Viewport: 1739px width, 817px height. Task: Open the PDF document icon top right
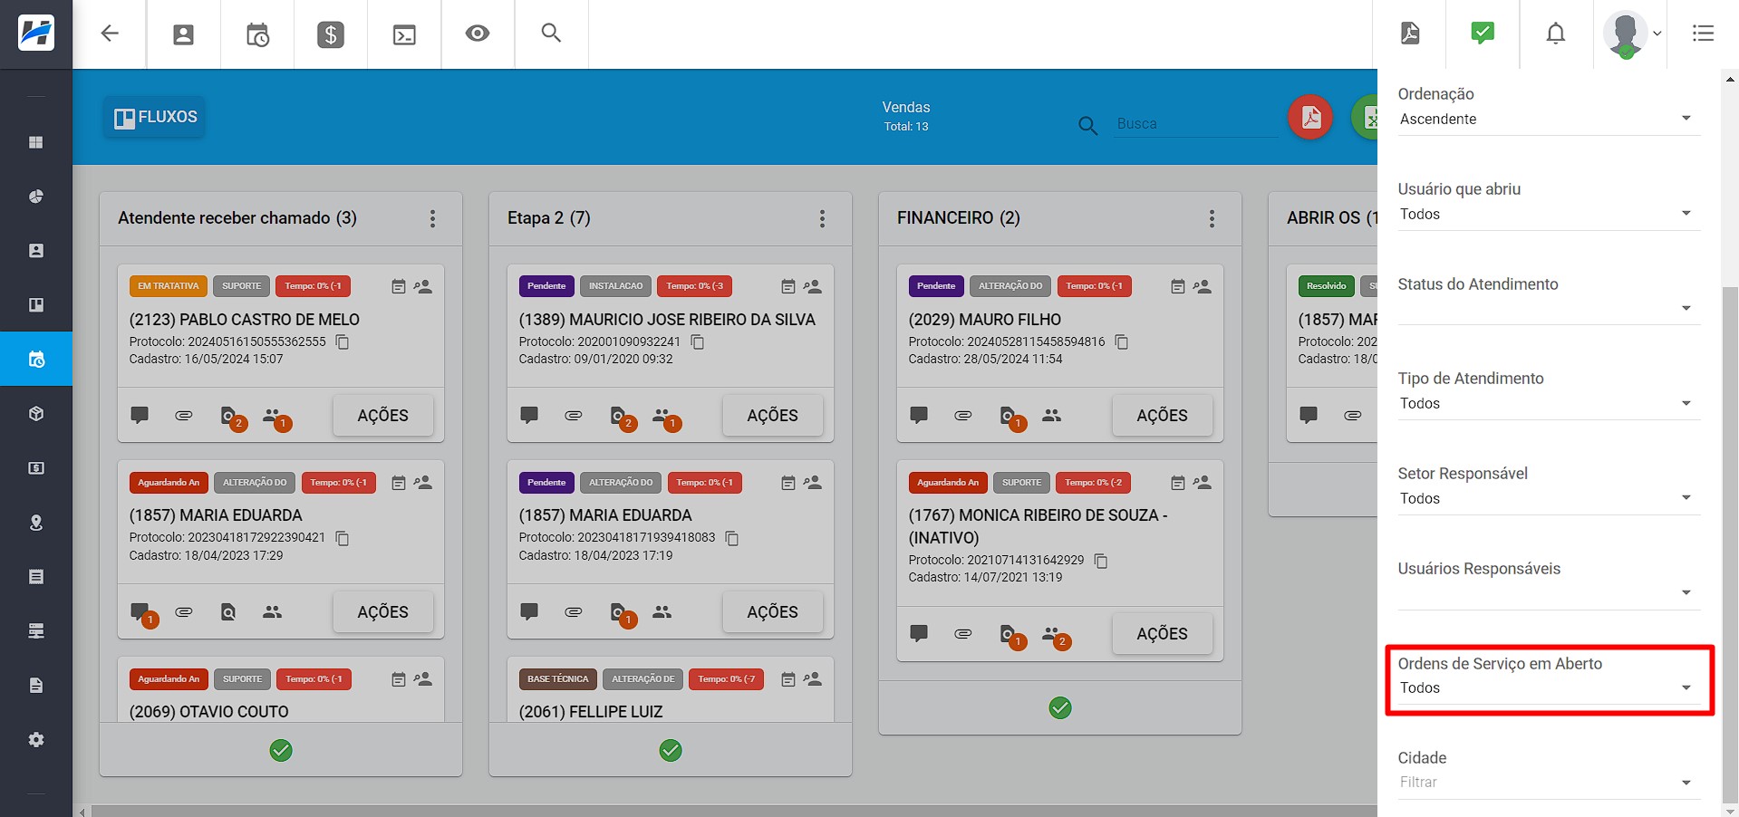tap(1410, 34)
